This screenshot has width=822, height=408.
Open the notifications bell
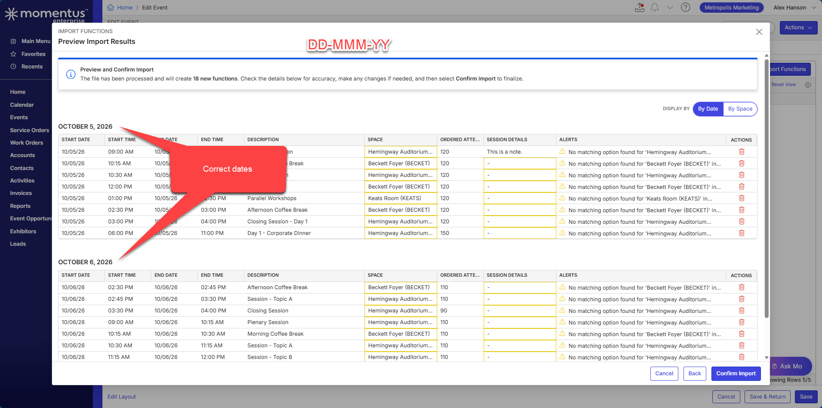click(x=655, y=7)
